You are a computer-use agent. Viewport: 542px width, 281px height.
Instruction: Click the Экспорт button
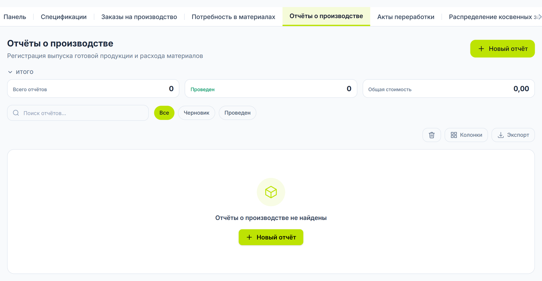coord(513,135)
